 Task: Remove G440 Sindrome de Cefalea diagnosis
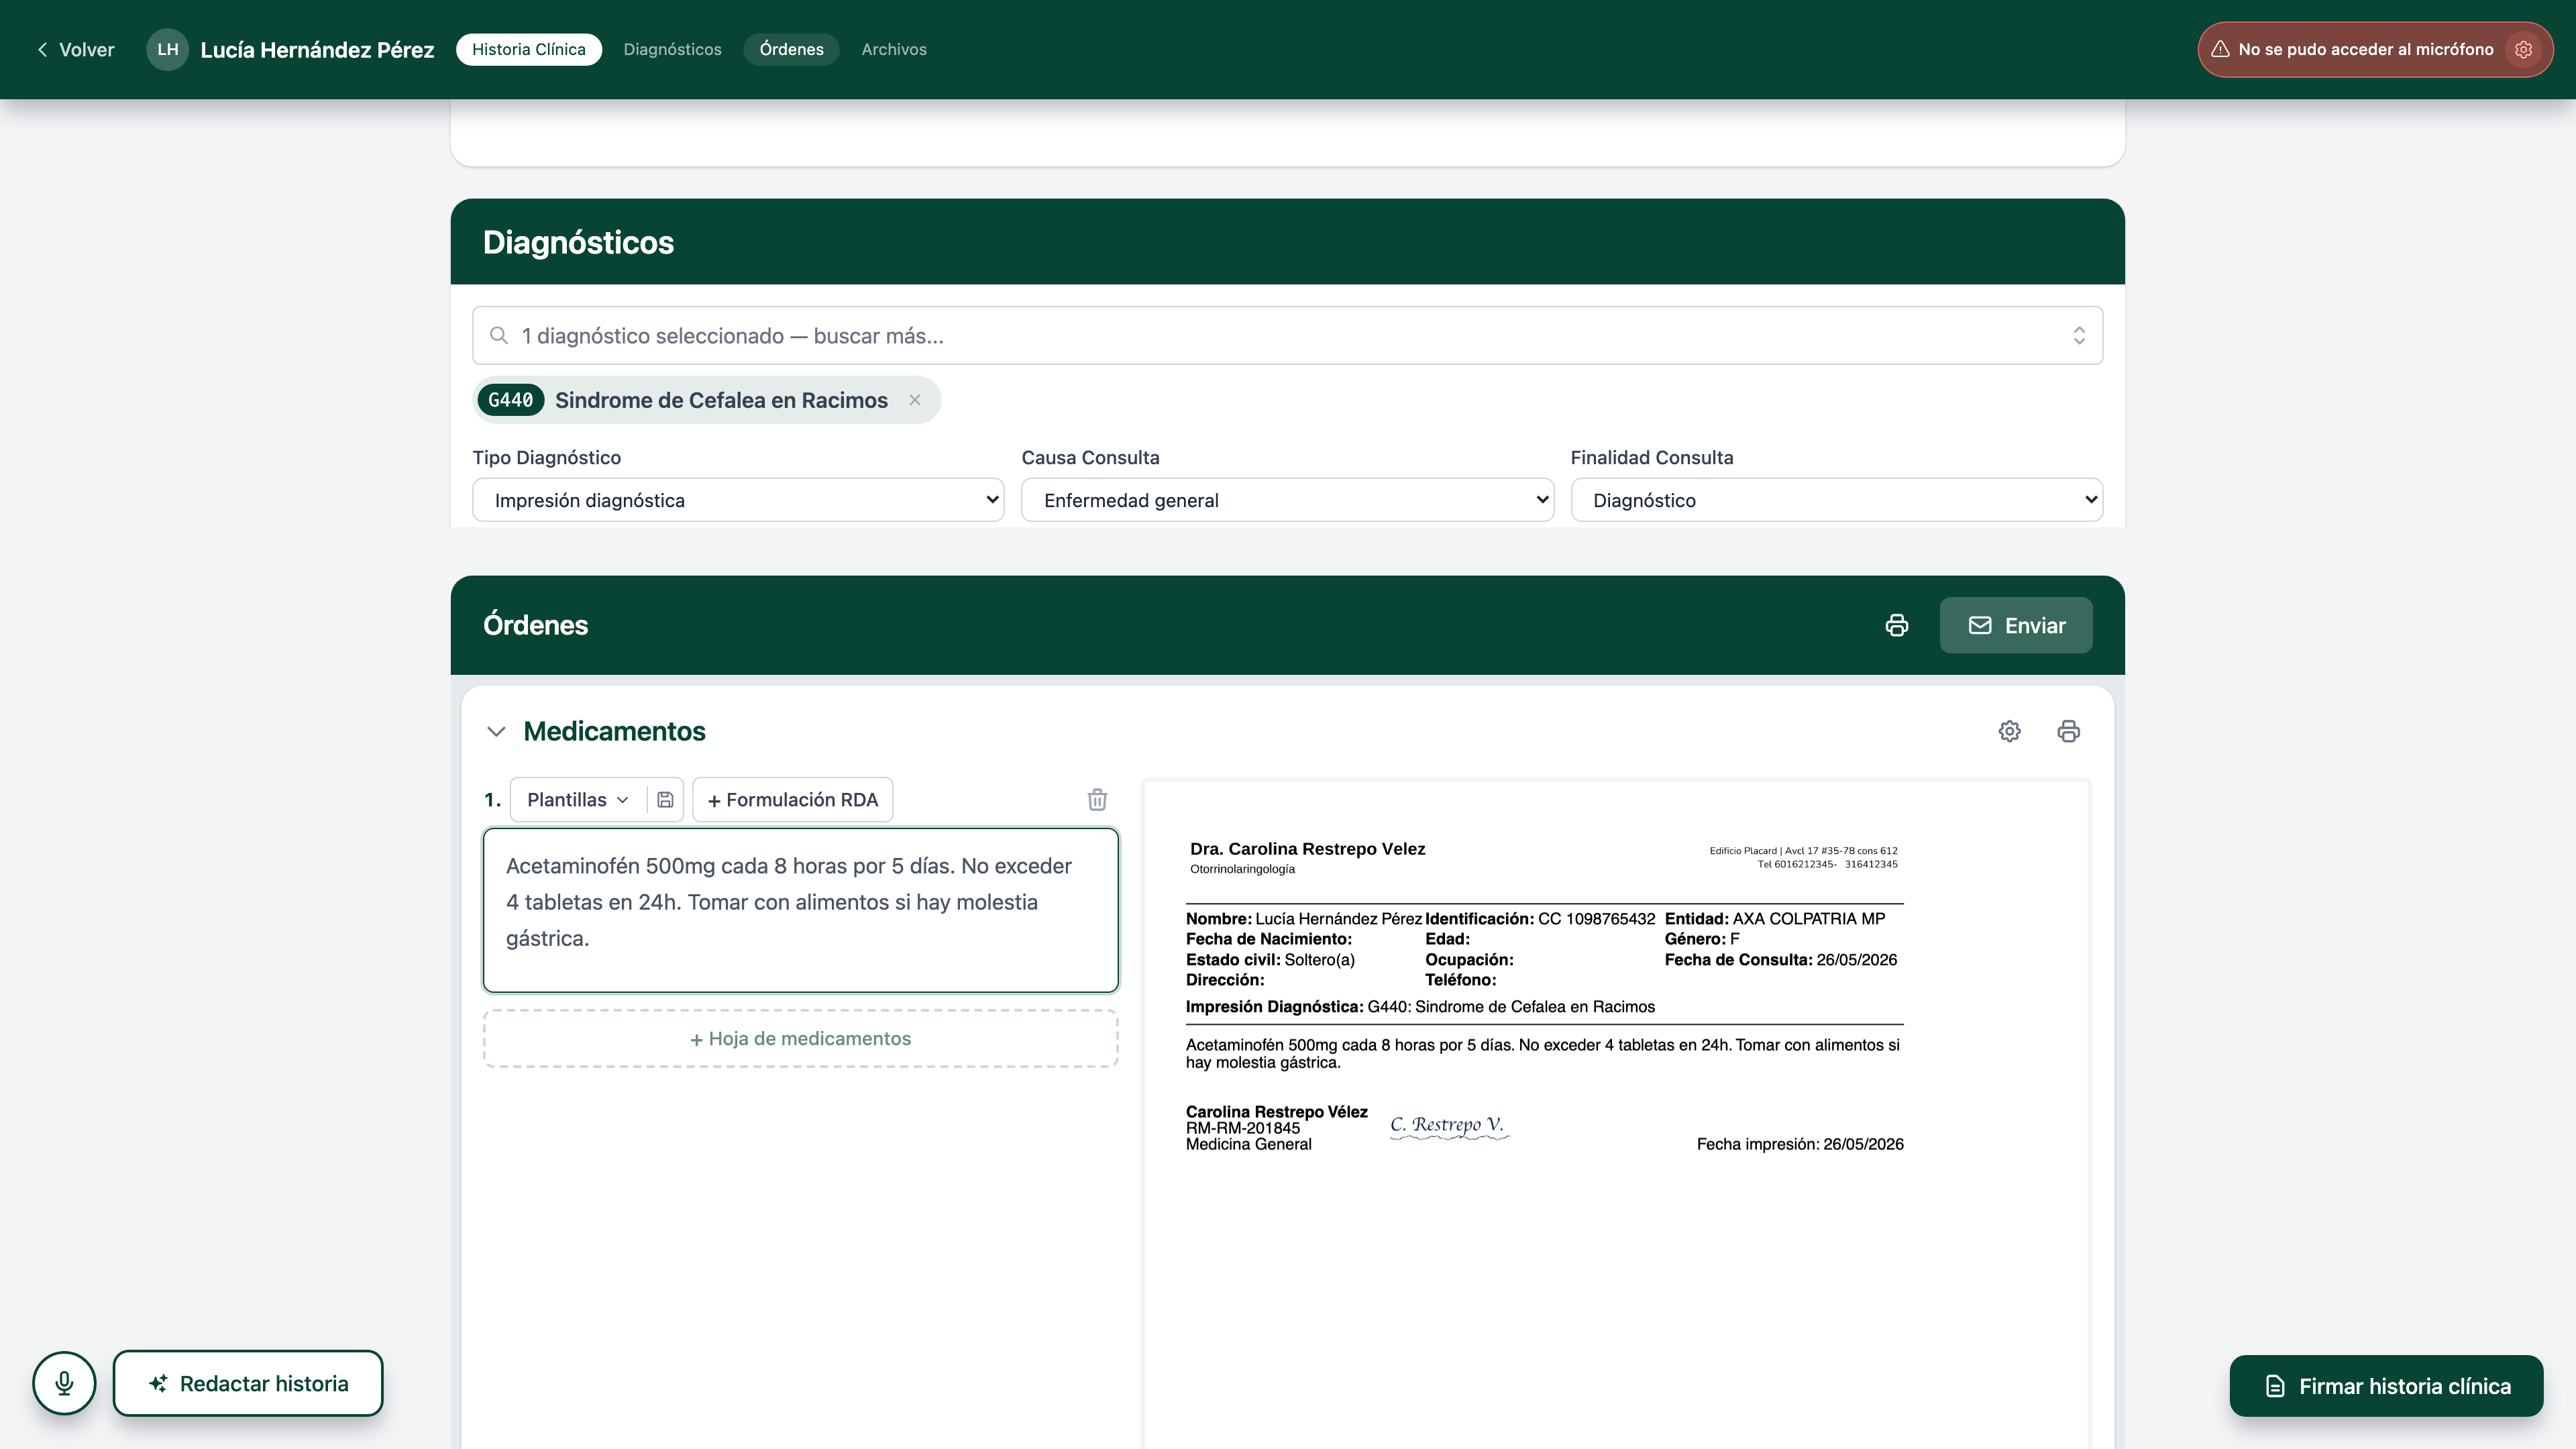click(914, 400)
